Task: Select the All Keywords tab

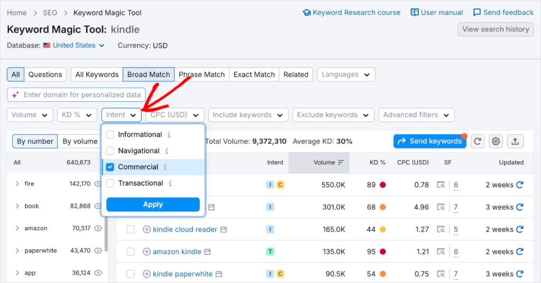Action: [97, 74]
